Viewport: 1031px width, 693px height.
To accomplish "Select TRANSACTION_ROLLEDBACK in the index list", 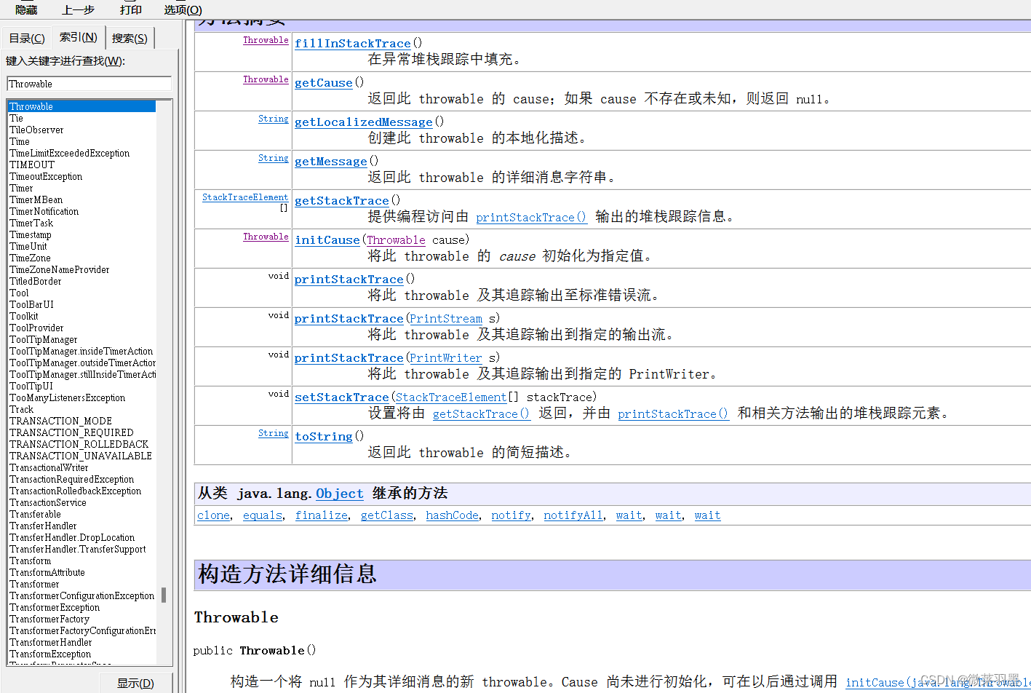I will (x=79, y=444).
